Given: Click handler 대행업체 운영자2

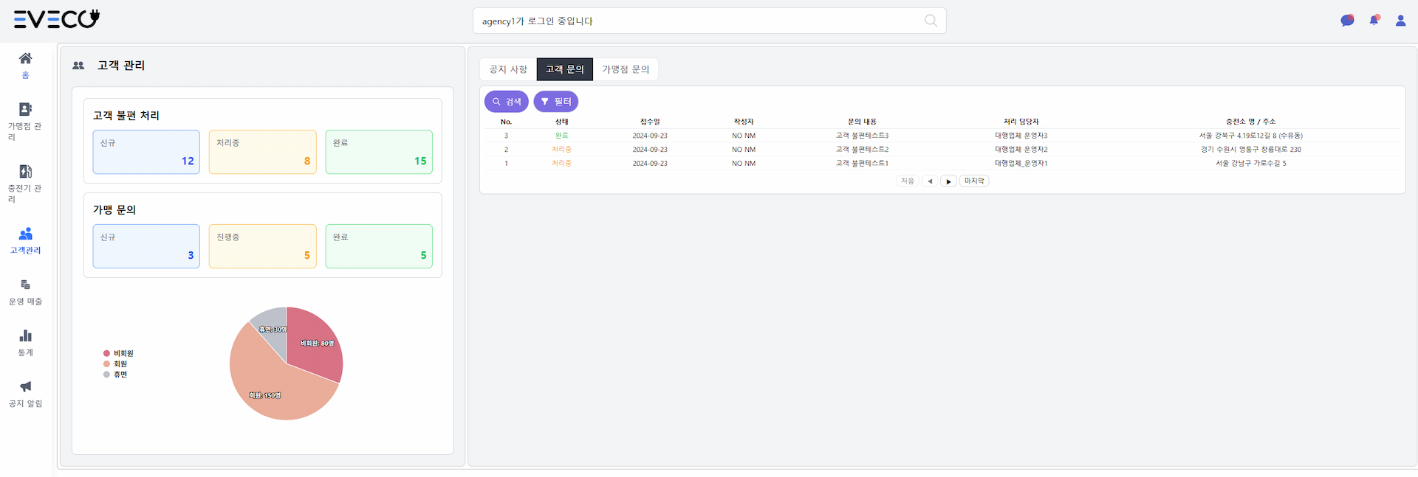Looking at the screenshot, I should pos(1021,150).
